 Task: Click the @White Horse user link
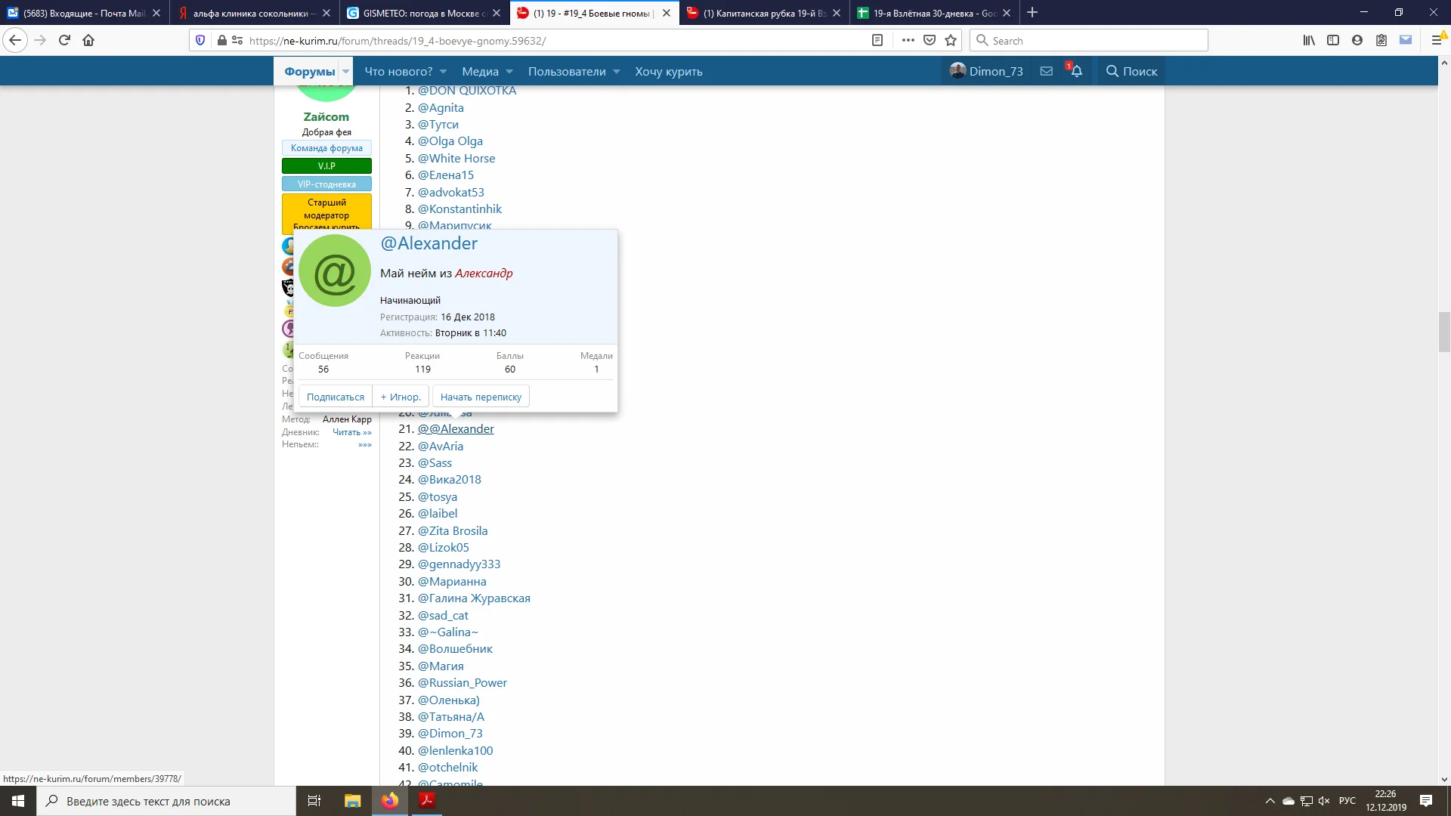coord(456,158)
